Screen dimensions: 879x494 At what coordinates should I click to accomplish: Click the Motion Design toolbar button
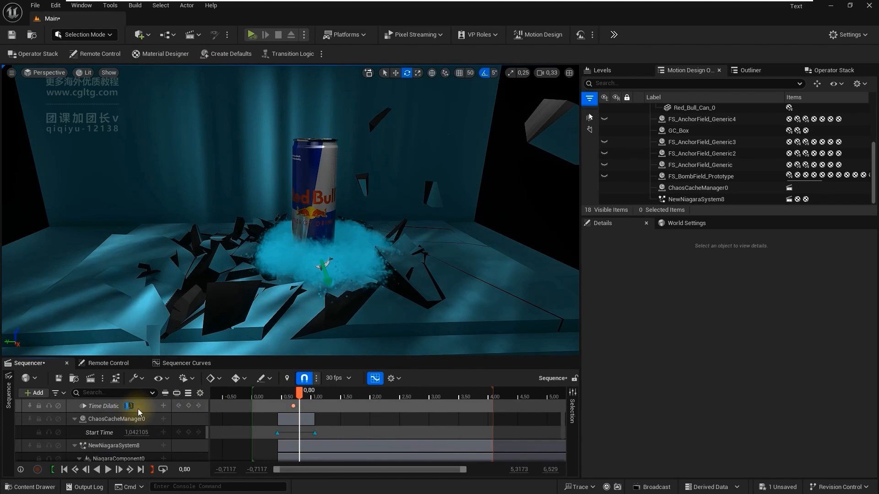[x=538, y=35]
